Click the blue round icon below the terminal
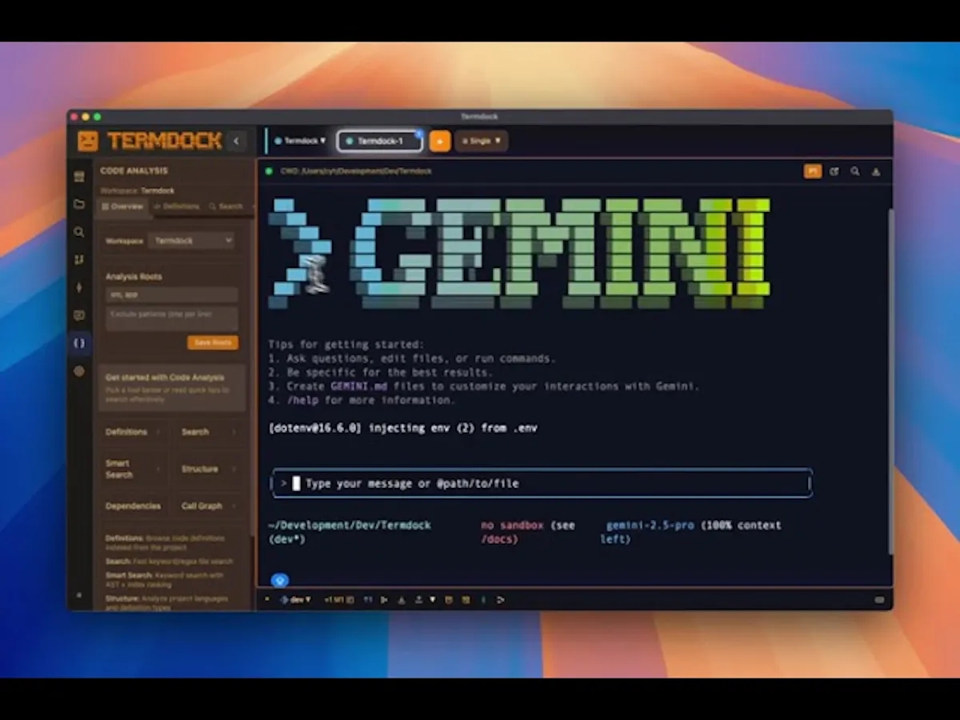Viewport: 960px width, 720px height. point(279,581)
